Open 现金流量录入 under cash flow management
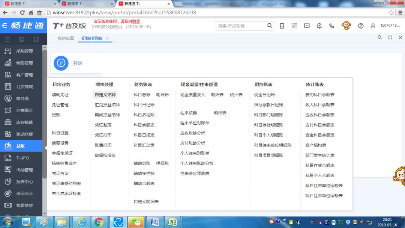The width and height of the screenshot is (405, 228). click(x=192, y=95)
